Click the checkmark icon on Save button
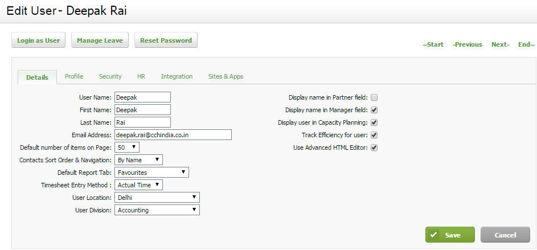The width and height of the screenshot is (537, 250). coord(433,235)
